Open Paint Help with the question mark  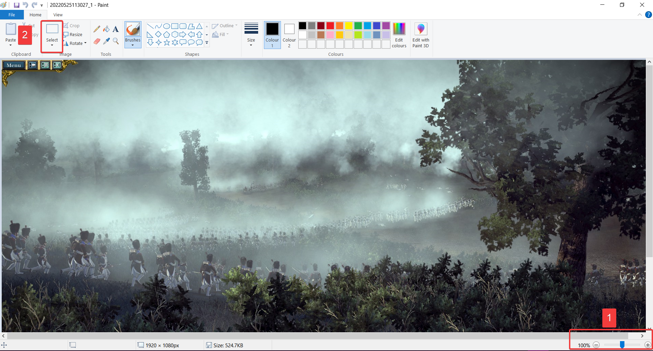[649, 15]
